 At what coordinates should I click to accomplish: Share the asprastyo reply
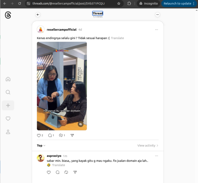click(75, 172)
